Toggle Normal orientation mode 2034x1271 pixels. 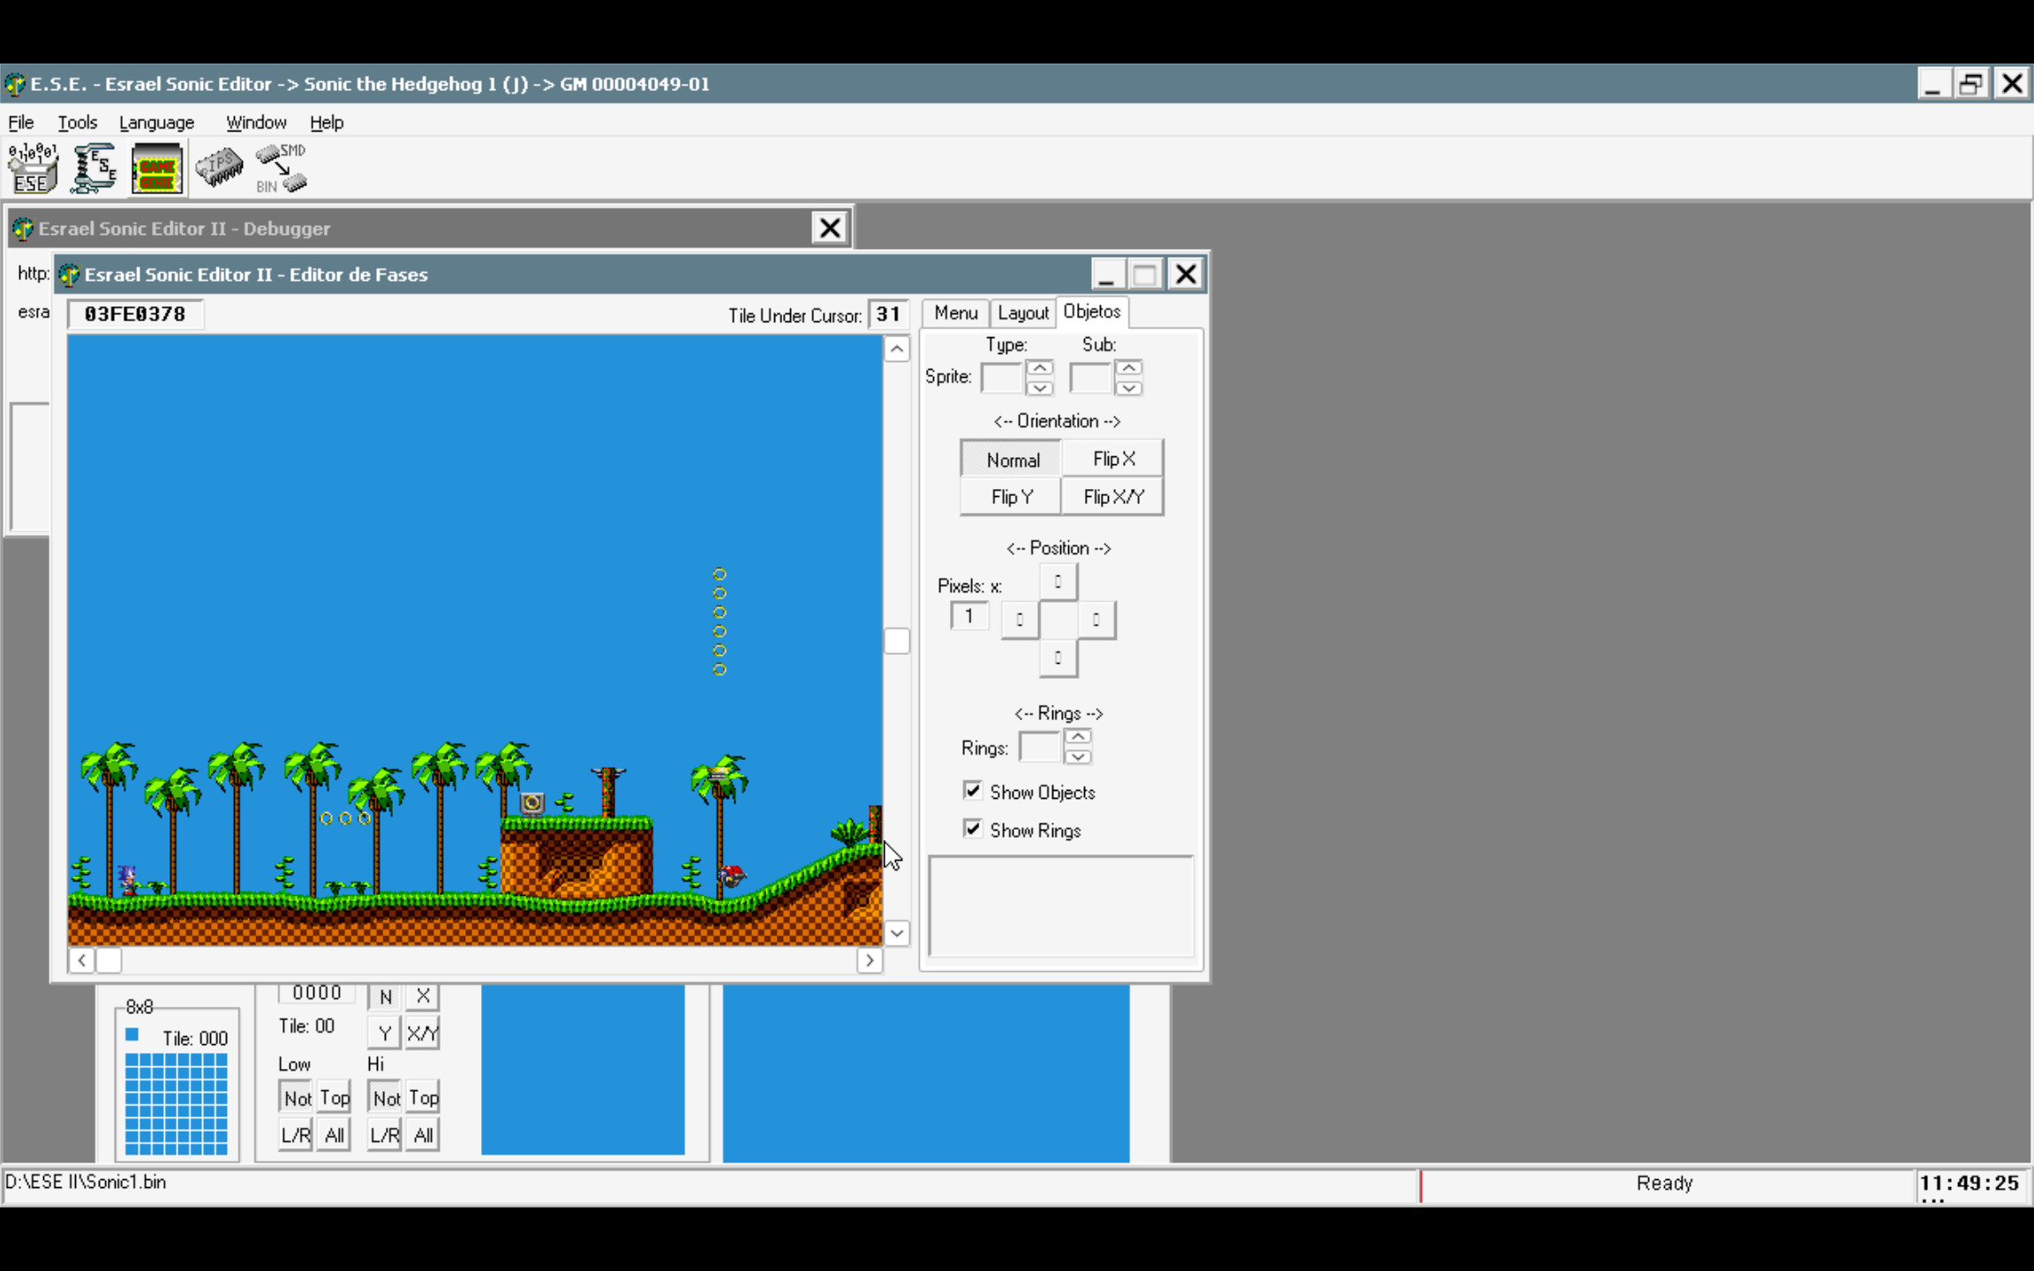pos(1011,459)
